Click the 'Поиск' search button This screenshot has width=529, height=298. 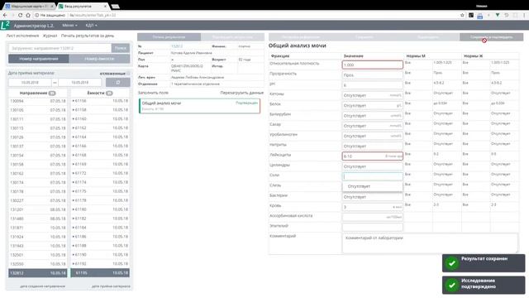point(121,48)
